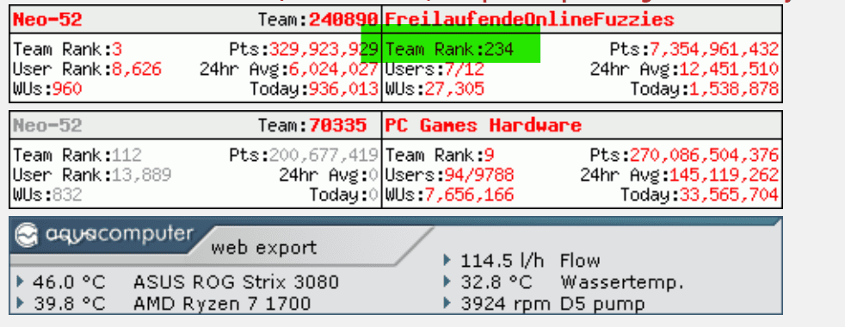
Task: Open the PC Games Hardware team link
Action: tap(484, 126)
